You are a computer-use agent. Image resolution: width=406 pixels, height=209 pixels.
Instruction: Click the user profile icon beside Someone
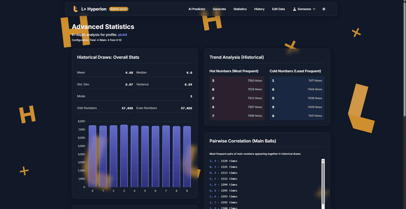pos(294,9)
